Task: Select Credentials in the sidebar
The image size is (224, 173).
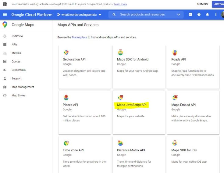Action: [19, 70]
